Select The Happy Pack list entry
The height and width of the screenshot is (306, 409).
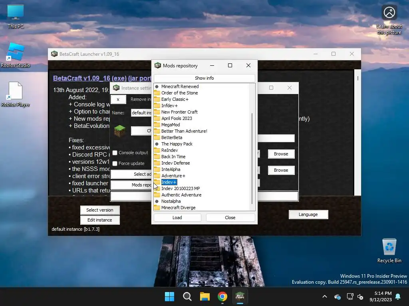pos(177,144)
